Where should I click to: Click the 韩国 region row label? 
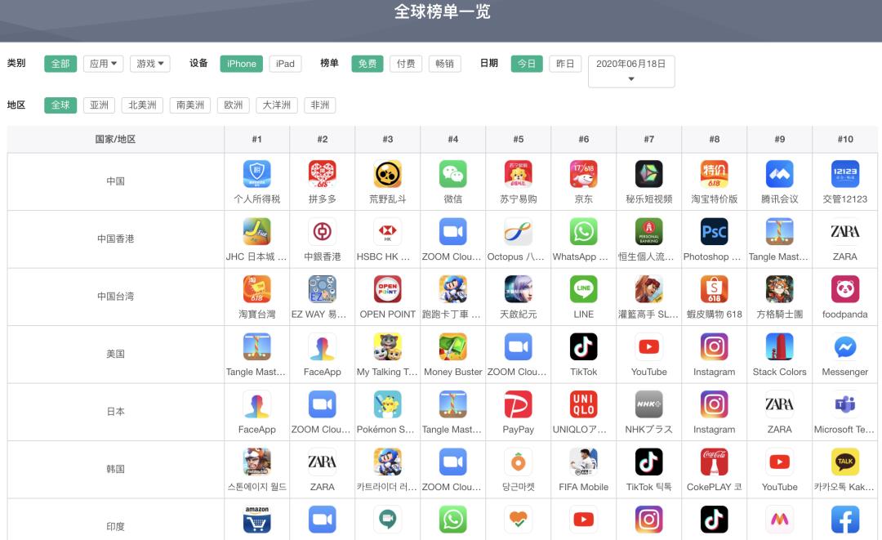115,469
